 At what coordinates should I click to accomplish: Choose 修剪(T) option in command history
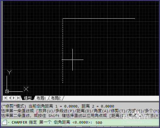[x=118, y=111]
